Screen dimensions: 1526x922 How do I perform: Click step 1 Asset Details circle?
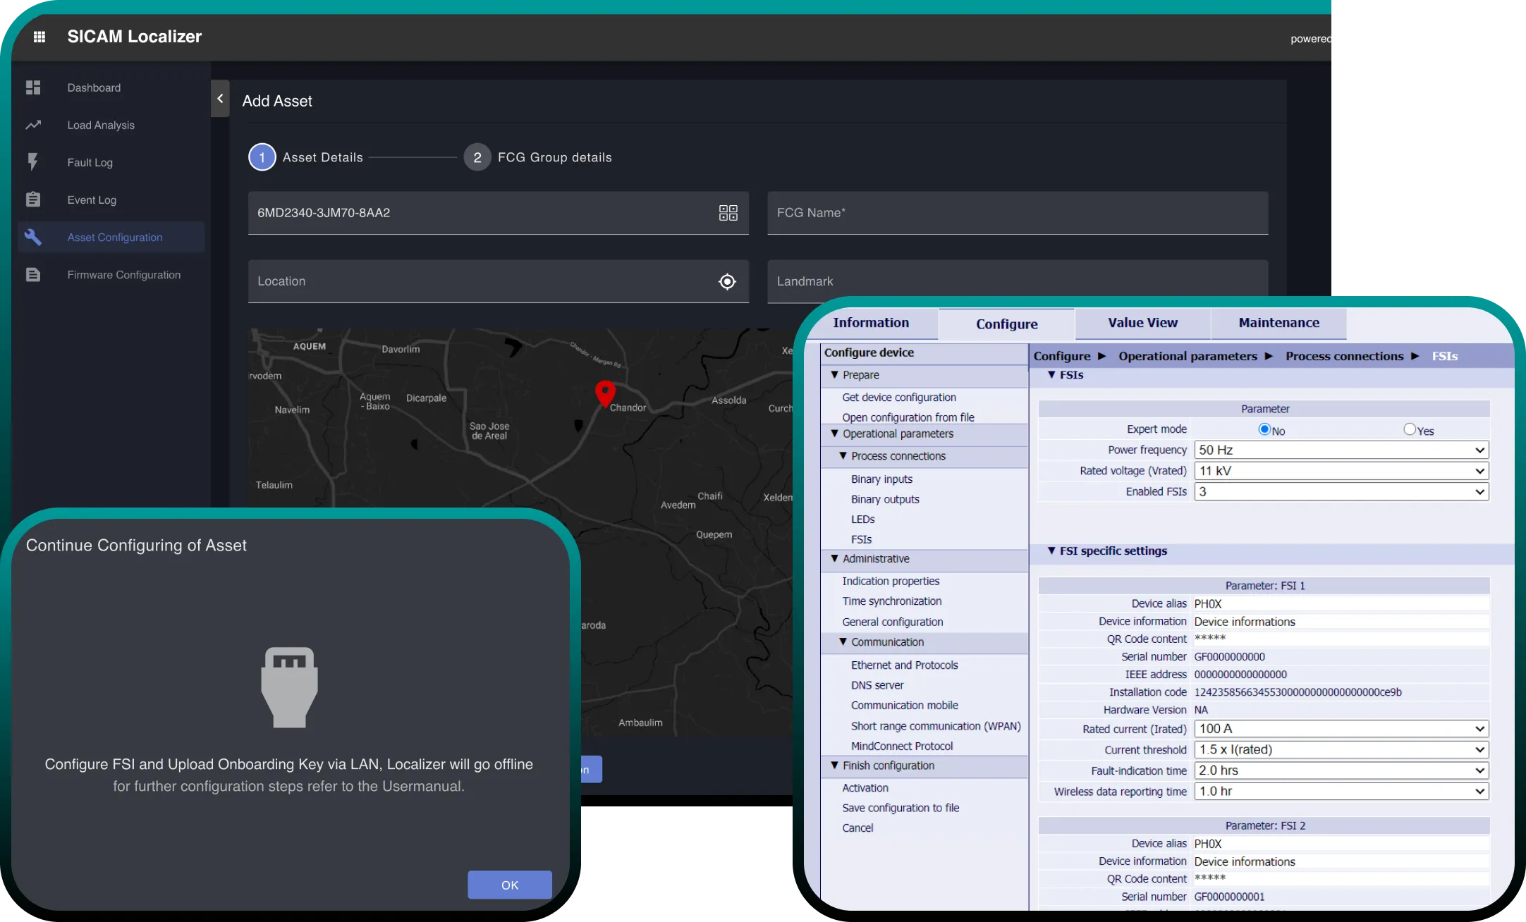(262, 157)
